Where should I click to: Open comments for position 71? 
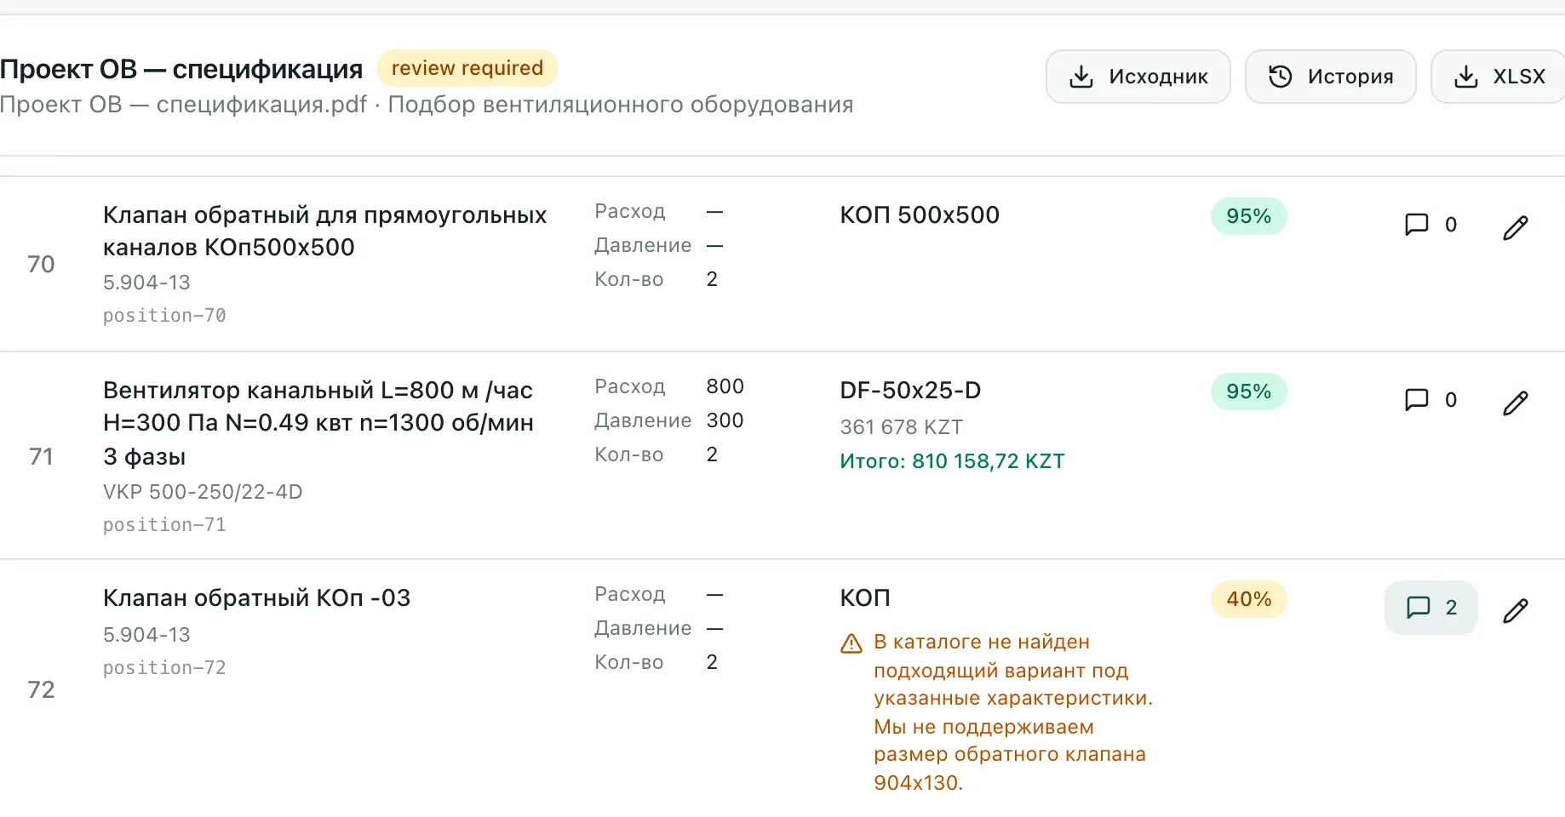pyautogui.click(x=1430, y=400)
